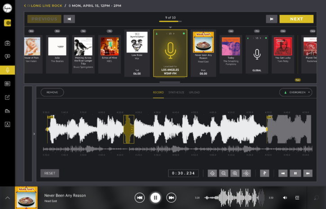
Task: Click the carousel horizontal scrollbar handle
Action: [170, 82]
